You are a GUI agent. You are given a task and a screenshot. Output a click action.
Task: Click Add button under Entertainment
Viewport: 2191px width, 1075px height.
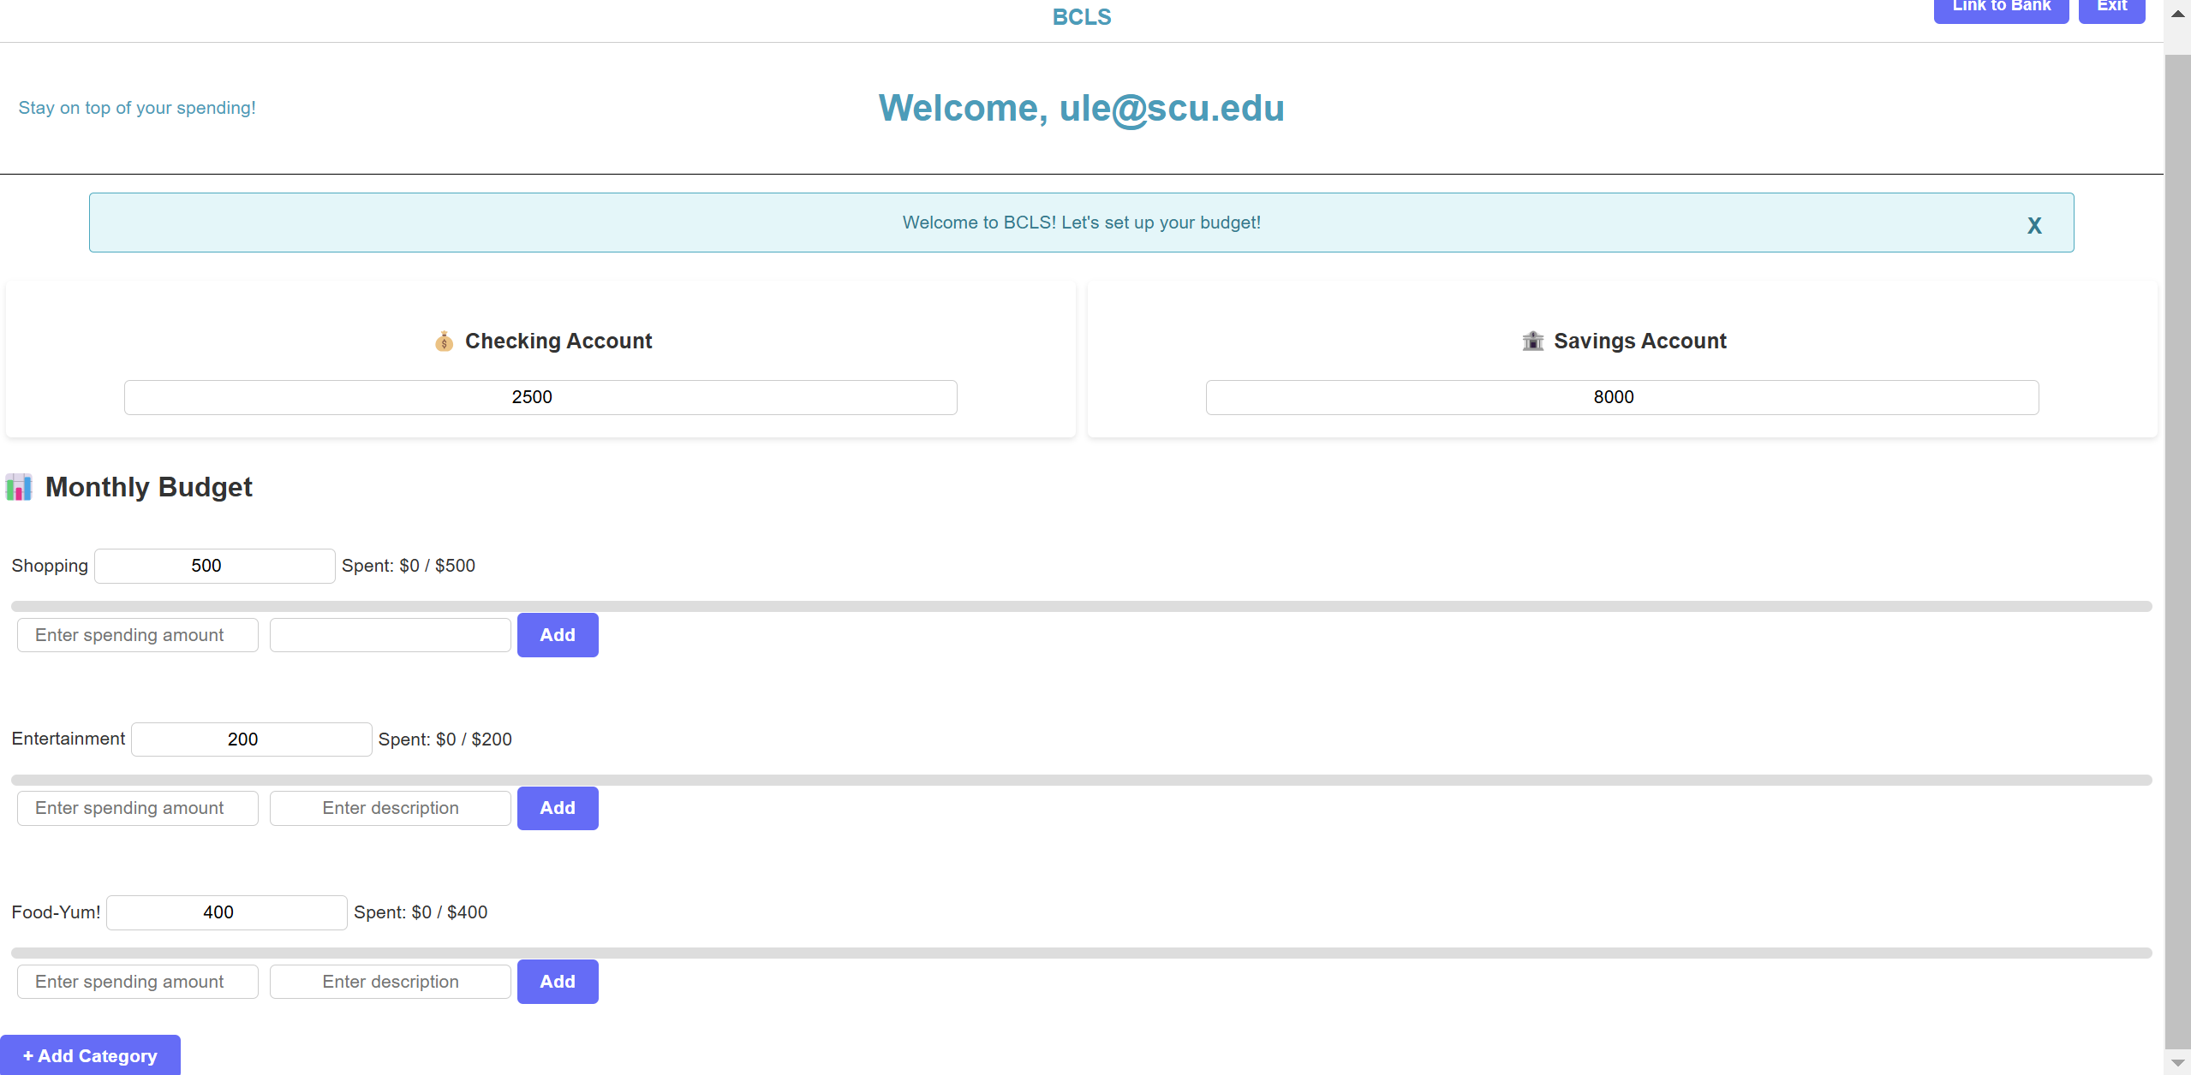[558, 808]
